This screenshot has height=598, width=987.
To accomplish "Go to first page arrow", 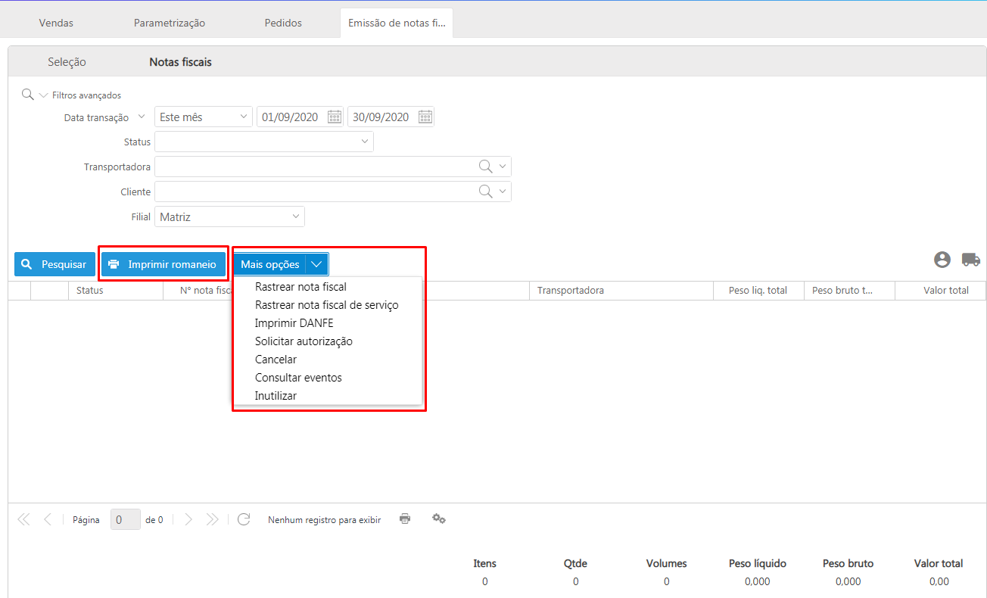I will (x=23, y=519).
